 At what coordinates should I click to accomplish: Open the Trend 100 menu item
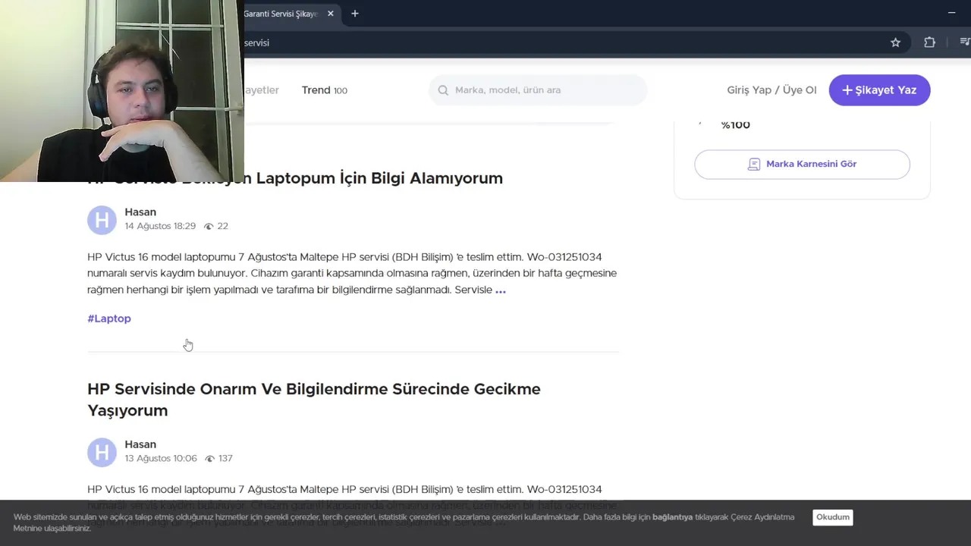pyautogui.click(x=324, y=90)
